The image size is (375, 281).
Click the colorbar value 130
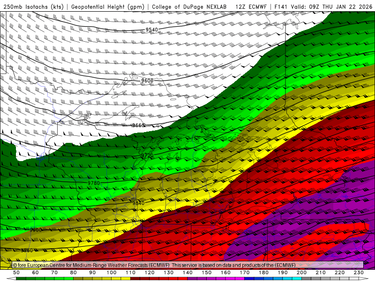168,273
